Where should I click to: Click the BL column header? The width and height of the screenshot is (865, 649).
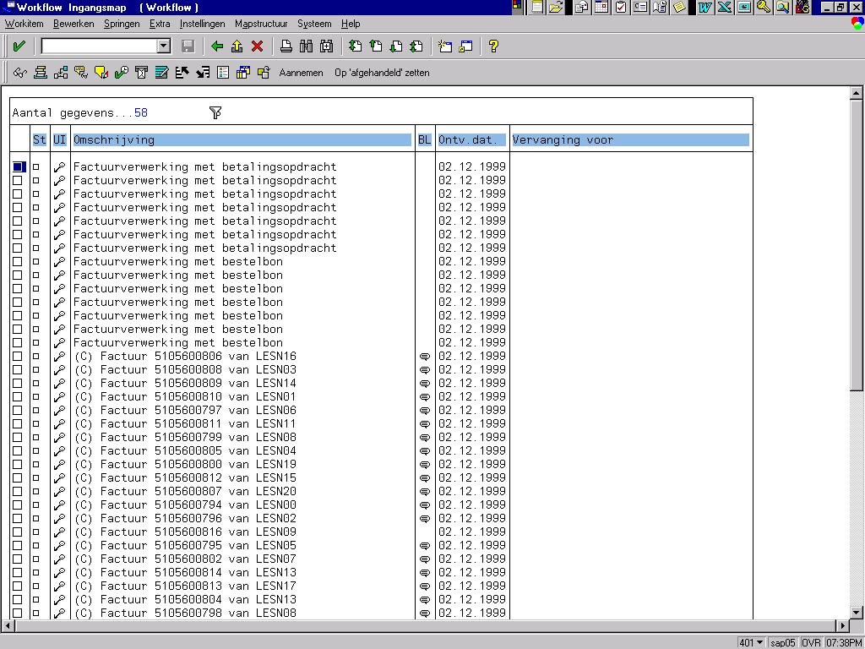coord(424,140)
